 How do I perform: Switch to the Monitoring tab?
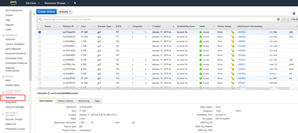pyautogui.click(x=84, y=101)
